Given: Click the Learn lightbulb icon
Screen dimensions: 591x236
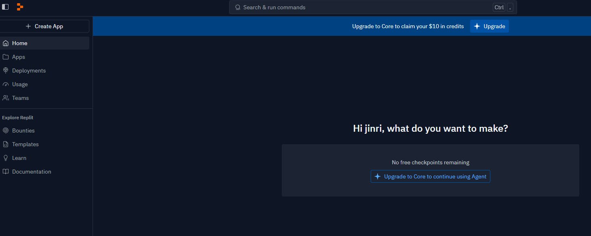Looking at the screenshot, I should (x=5, y=158).
